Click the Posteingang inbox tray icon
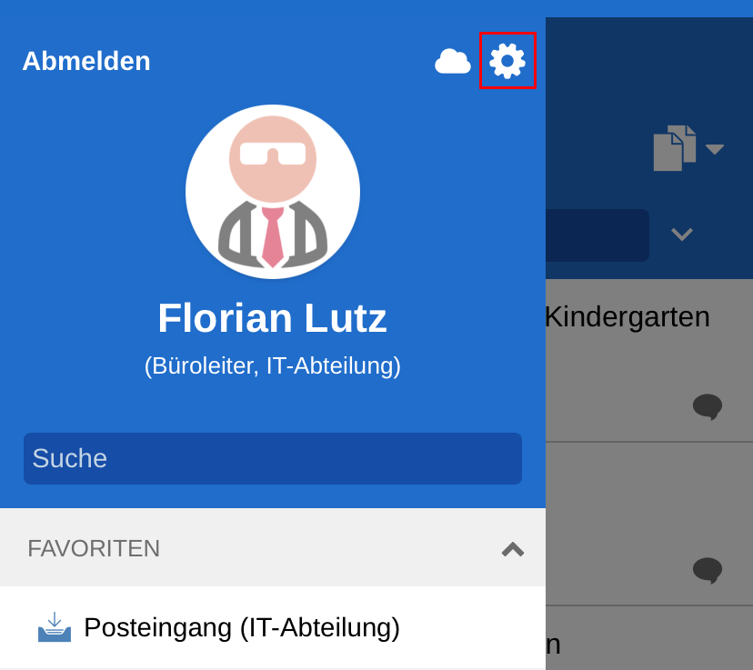The image size is (753, 670). coord(55,627)
